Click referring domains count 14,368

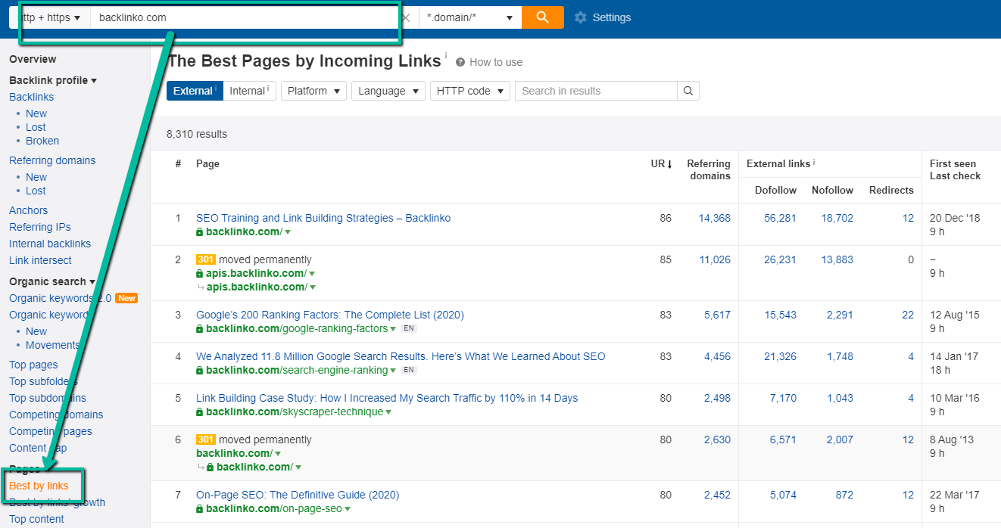pos(715,218)
